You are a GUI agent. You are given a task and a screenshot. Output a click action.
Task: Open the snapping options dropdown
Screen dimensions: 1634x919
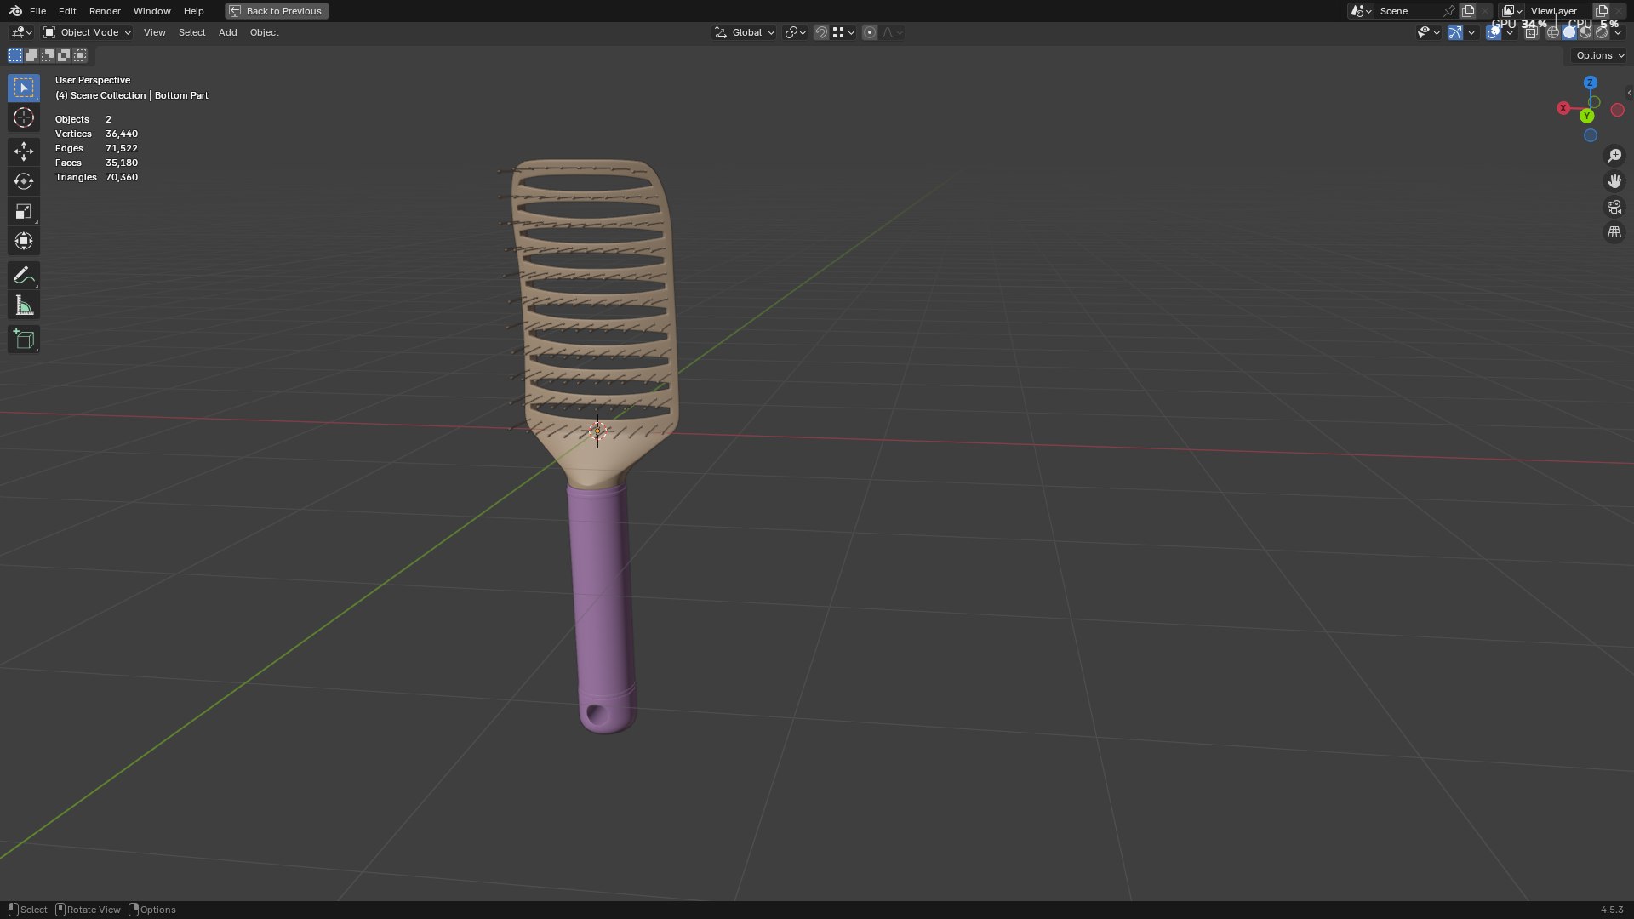click(843, 32)
